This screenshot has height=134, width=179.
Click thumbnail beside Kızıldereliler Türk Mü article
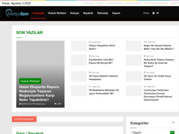coord(79,60)
